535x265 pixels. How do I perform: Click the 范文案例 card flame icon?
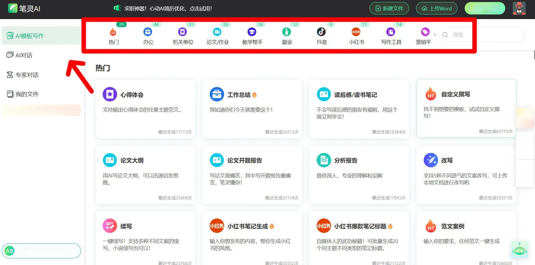click(431, 226)
